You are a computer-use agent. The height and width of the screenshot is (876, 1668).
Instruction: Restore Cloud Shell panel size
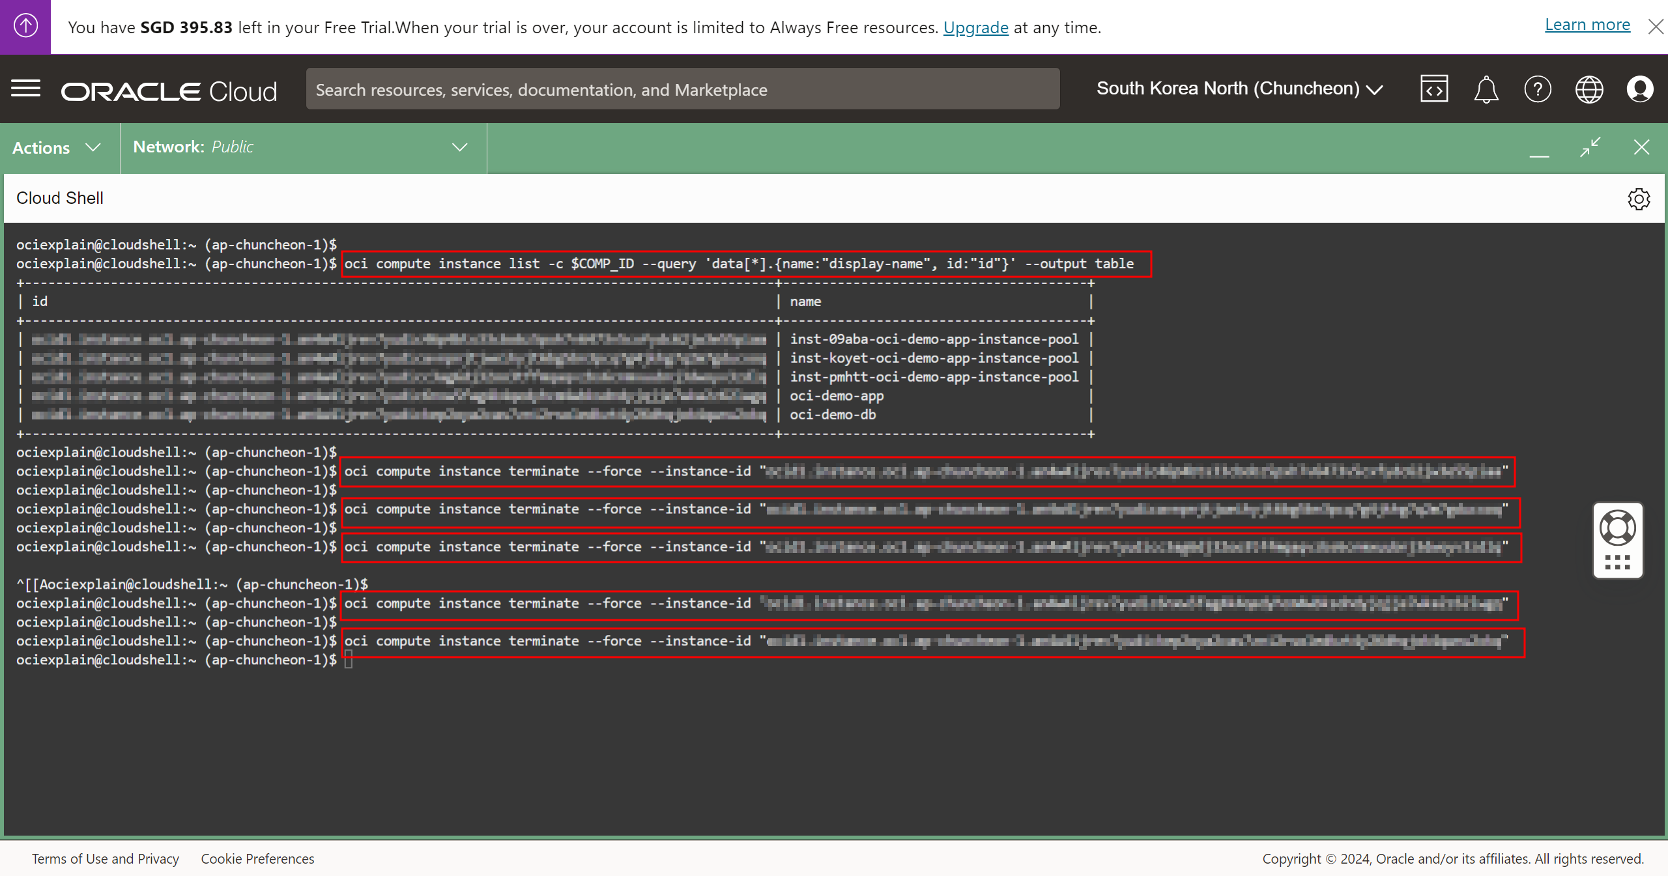(1590, 147)
